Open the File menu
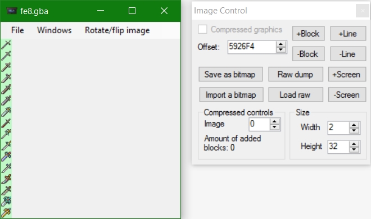The image size is (371, 219). click(17, 30)
